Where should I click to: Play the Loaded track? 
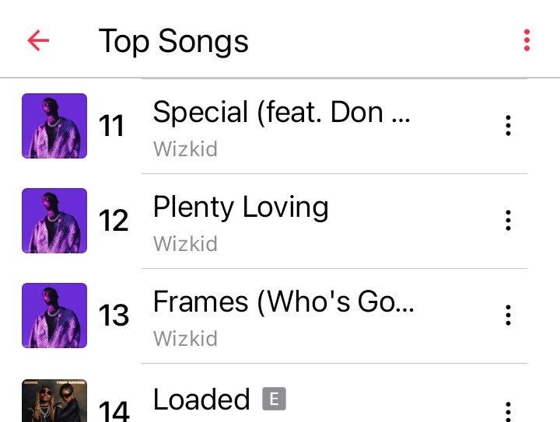click(x=201, y=399)
